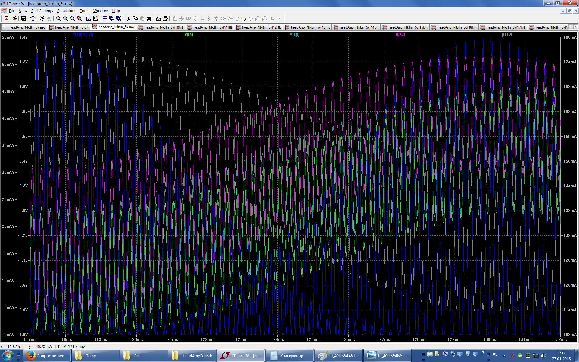The height and width of the screenshot is (362, 579).
Task: Click the Save floppy disk icon
Action: pyautogui.click(x=23, y=19)
